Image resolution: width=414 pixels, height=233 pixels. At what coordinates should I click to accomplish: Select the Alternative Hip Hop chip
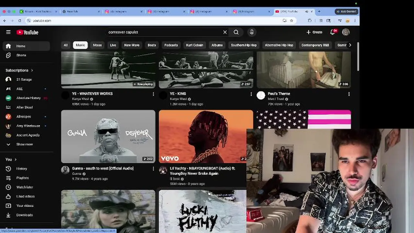(x=279, y=45)
